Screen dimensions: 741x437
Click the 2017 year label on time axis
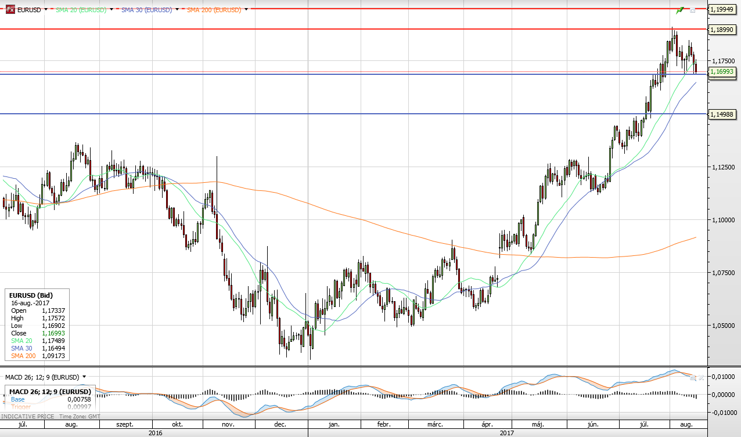pyautogui.click(x=508, y=433)
